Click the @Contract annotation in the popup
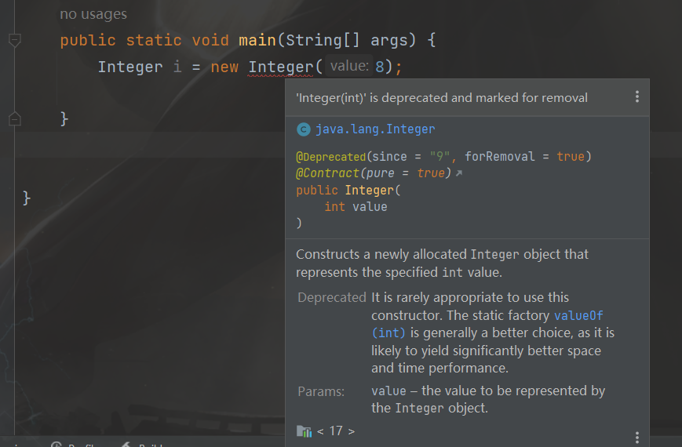 pos(323,173)
